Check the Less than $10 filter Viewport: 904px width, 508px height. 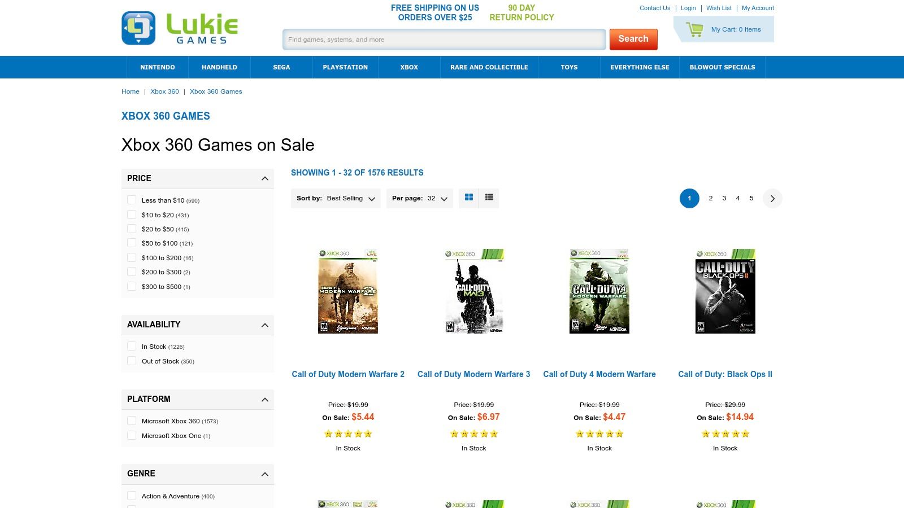(132, 200)
